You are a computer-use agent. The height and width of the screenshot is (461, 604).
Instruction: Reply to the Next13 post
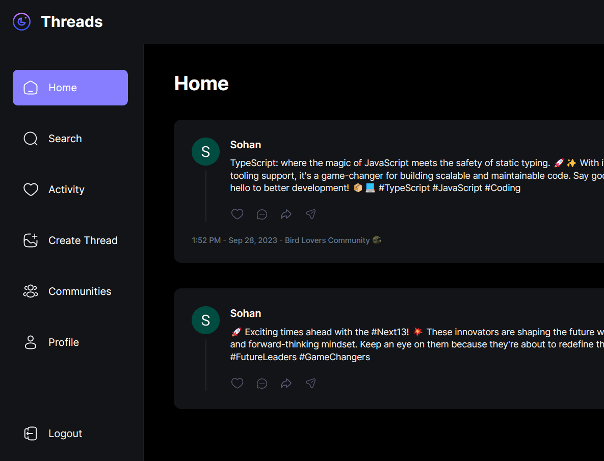262,383
